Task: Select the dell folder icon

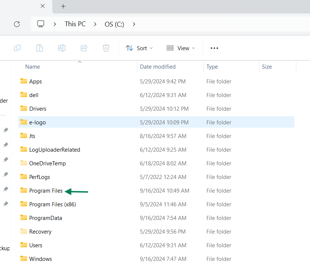Action: 24,94
